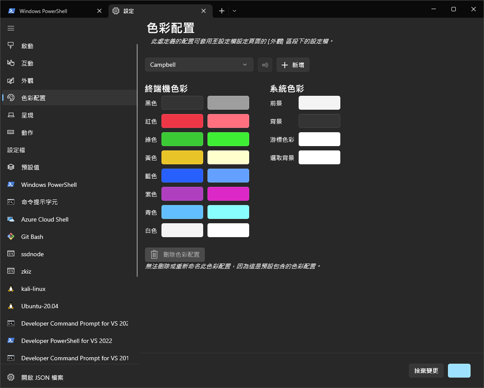Open the 互動 interaction settings icon
The height and width of the screenshot is (388, 484).
[x=11, y=63]
